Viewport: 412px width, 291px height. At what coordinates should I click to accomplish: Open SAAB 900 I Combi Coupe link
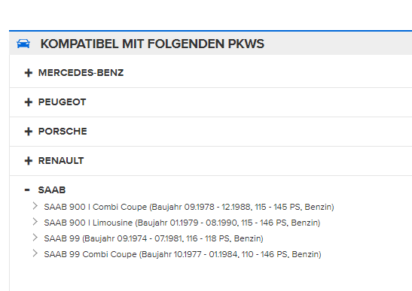coord(189,207)
